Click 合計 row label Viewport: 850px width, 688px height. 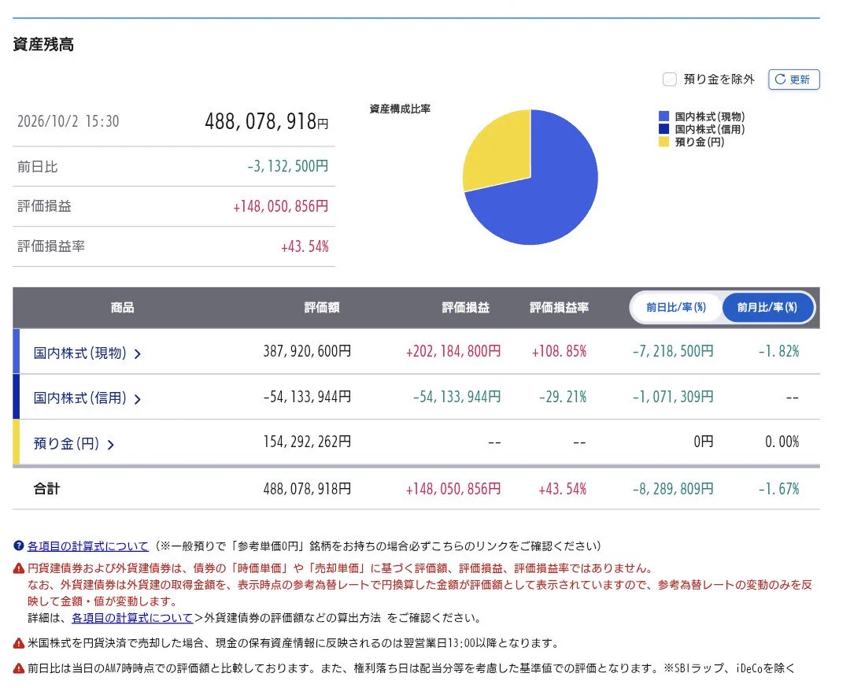pos(46,489)
